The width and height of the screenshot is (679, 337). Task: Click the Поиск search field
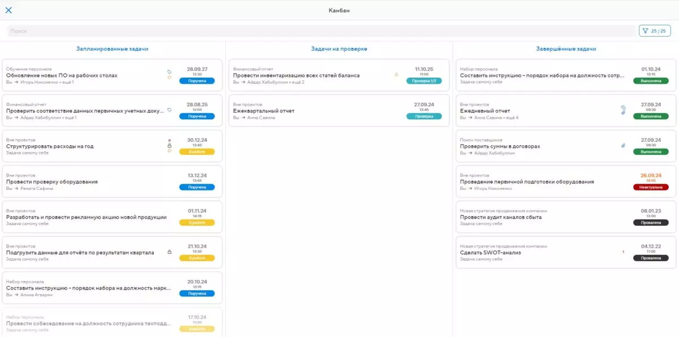pos(321,31)
